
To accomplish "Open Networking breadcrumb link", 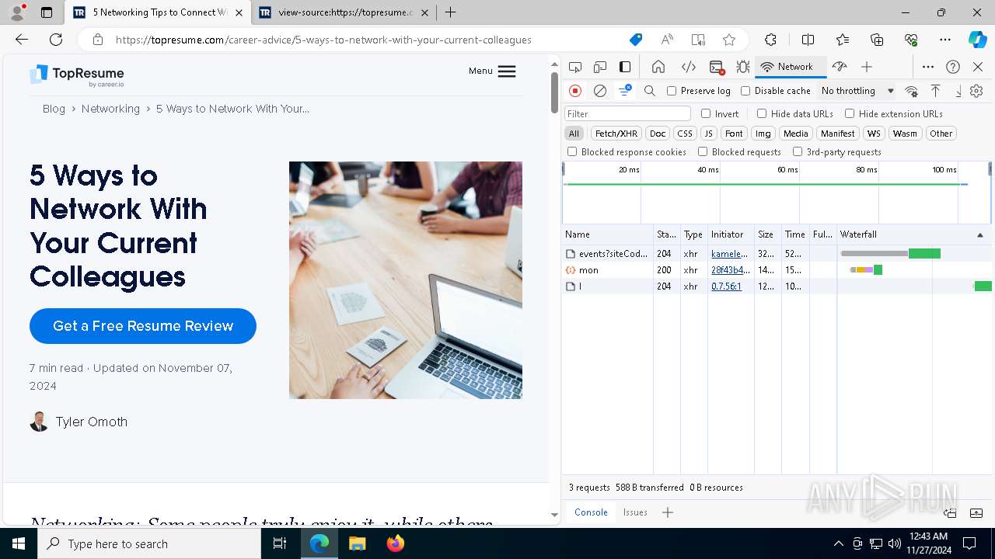I will coord(110,109).
